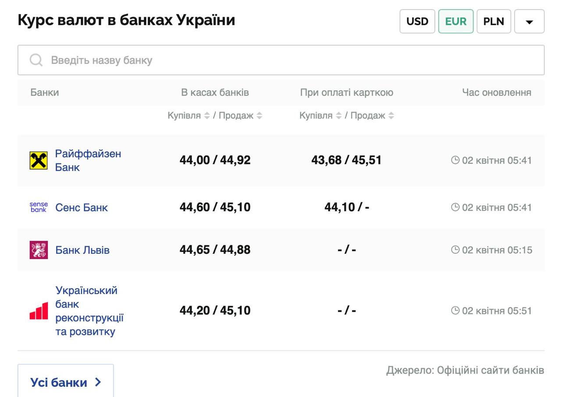Switch to the USD currency tab
Image resolution: width=561 pixels, height=397 pixels.
(x=417, y=21)
